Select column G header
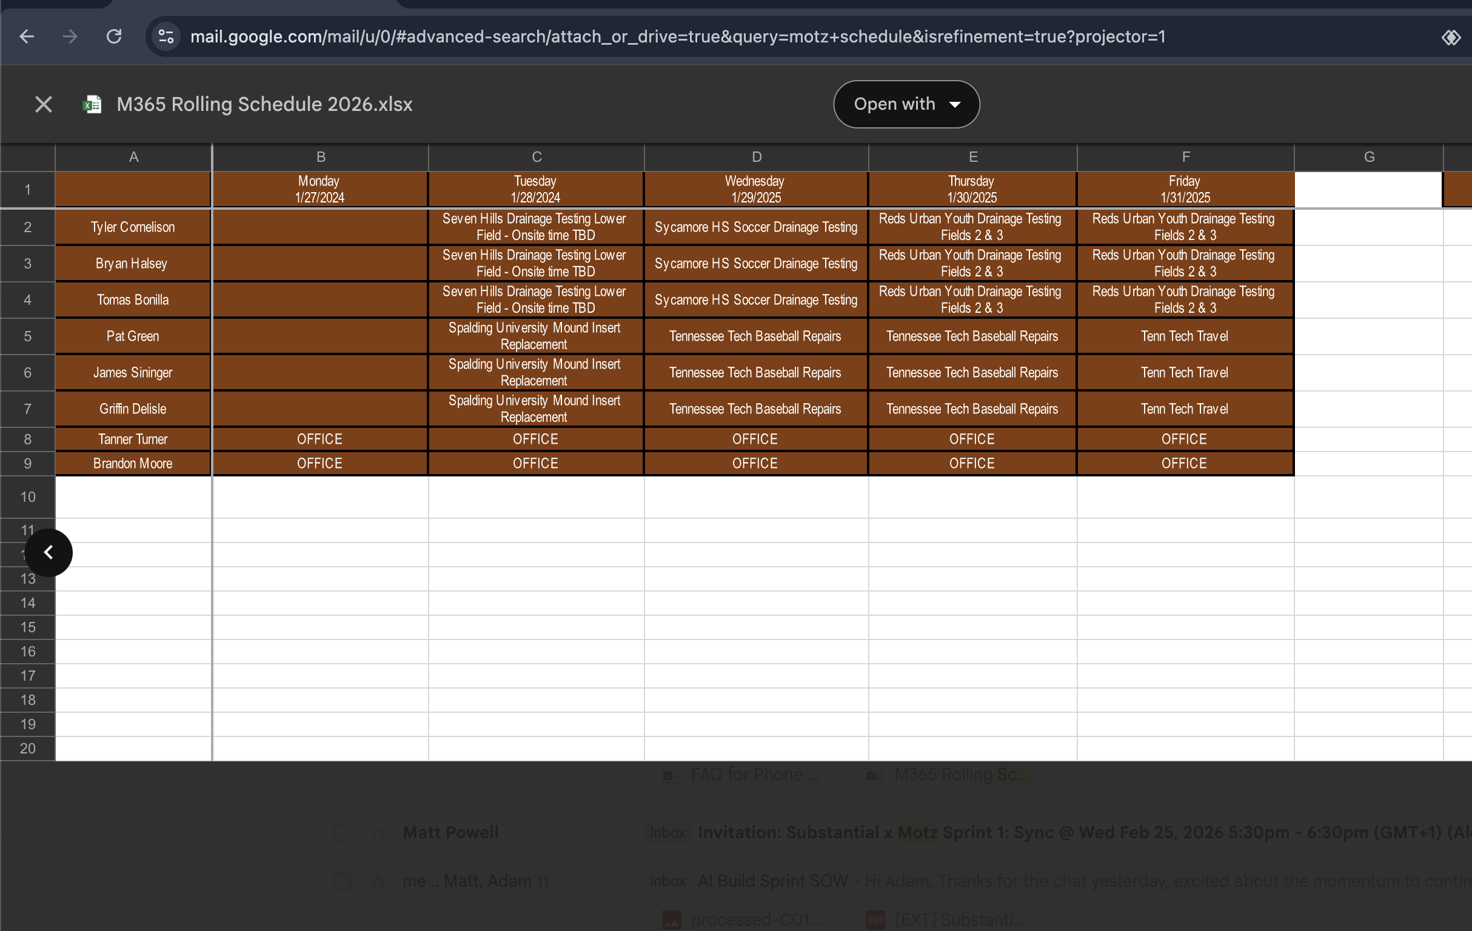The width and height of the screenshot is (1472, 931). point(1369,157)
